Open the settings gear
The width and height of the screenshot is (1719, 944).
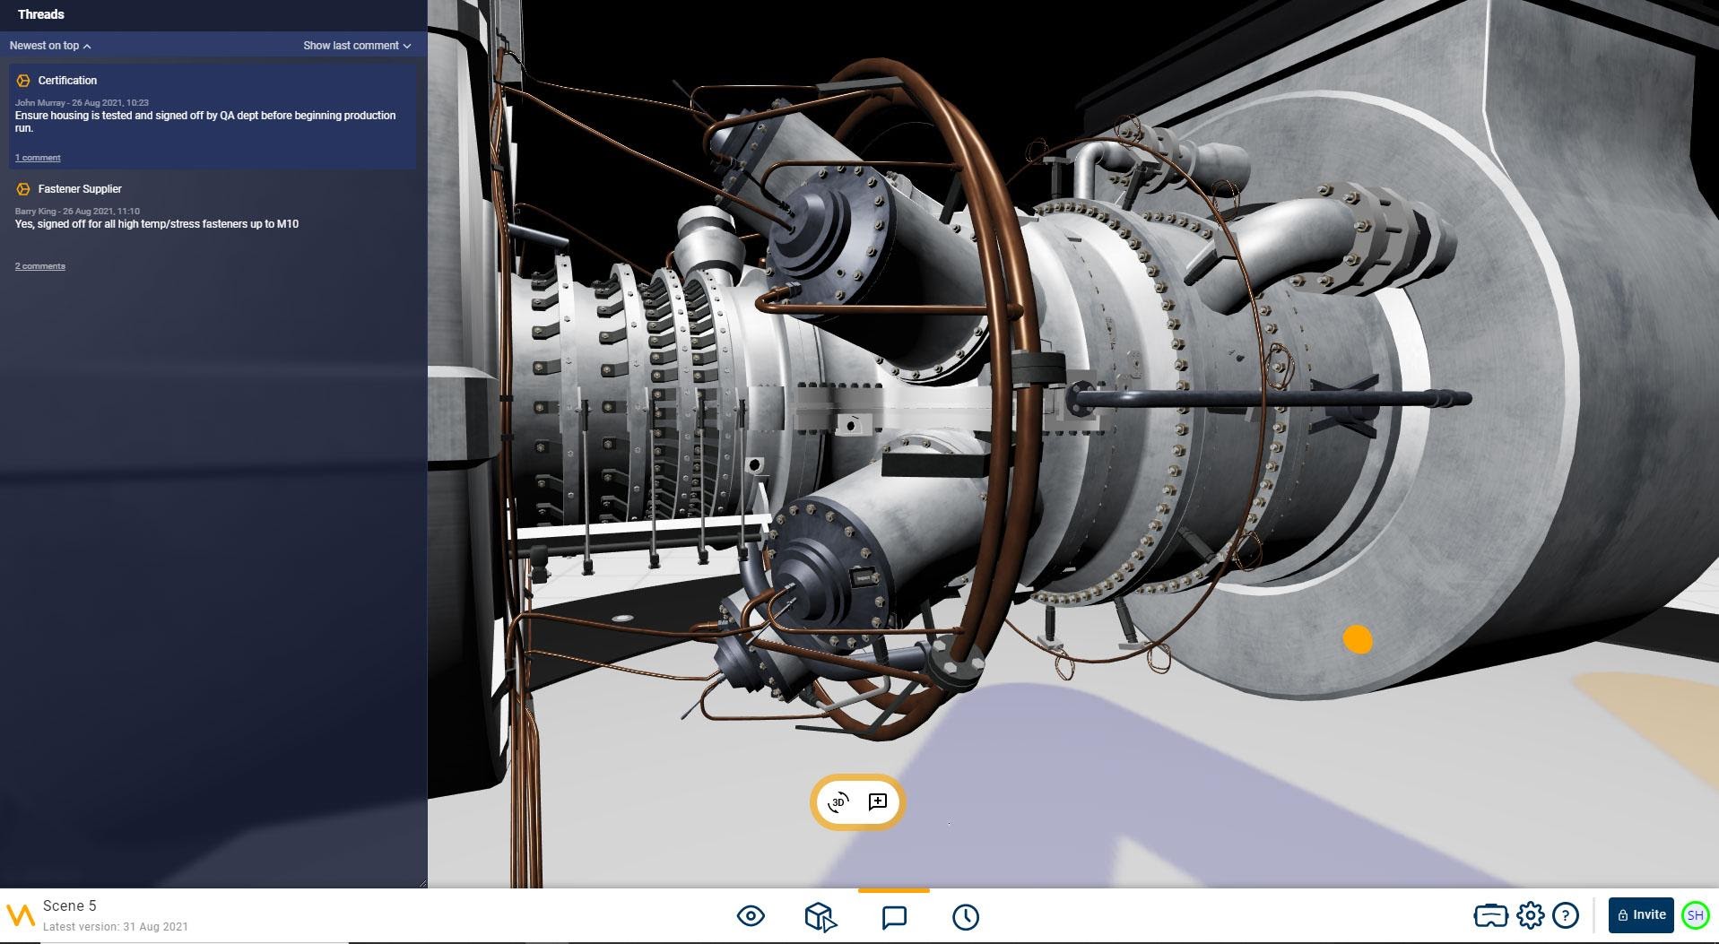pyautogui.click(x=1531, y=915)
